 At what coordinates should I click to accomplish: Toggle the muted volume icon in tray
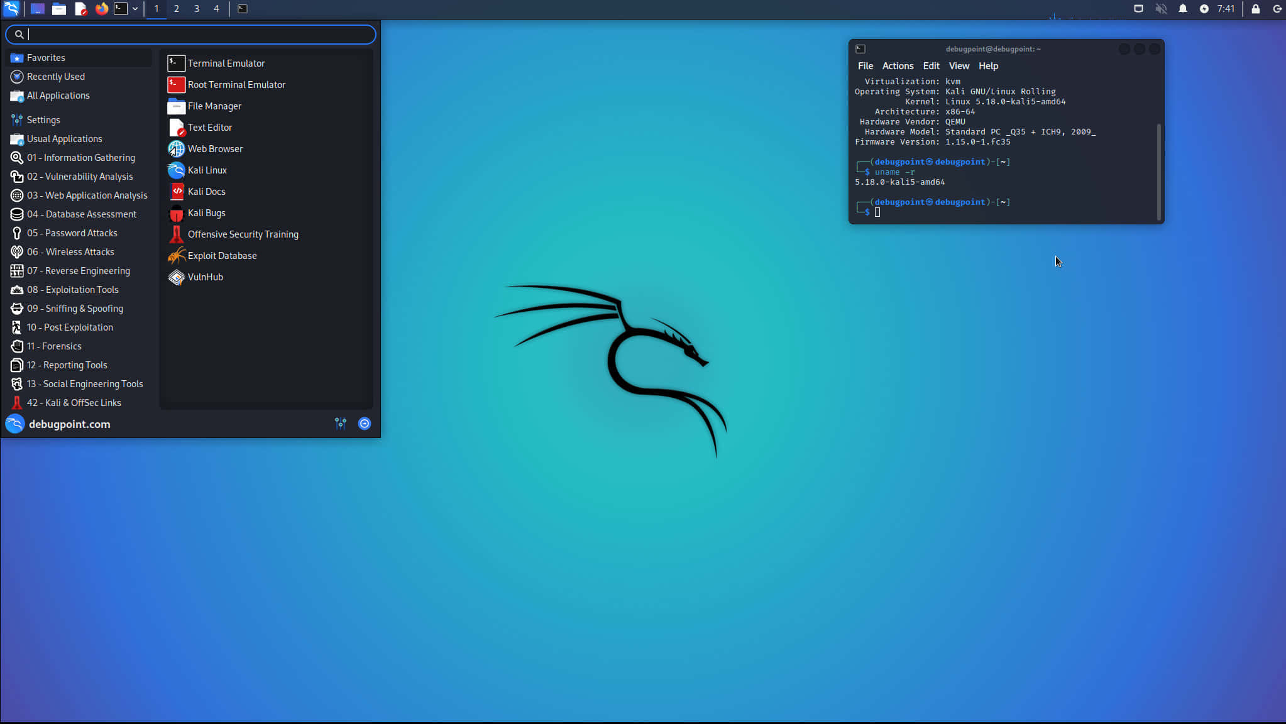click(1161, 9)
